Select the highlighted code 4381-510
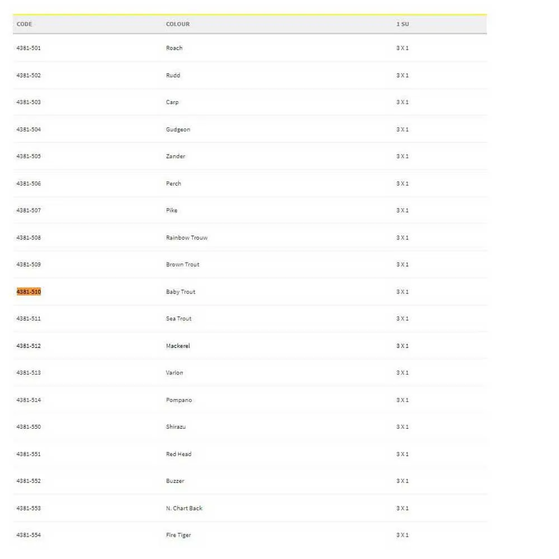The image size is (559, 559). tap(29, 292)
